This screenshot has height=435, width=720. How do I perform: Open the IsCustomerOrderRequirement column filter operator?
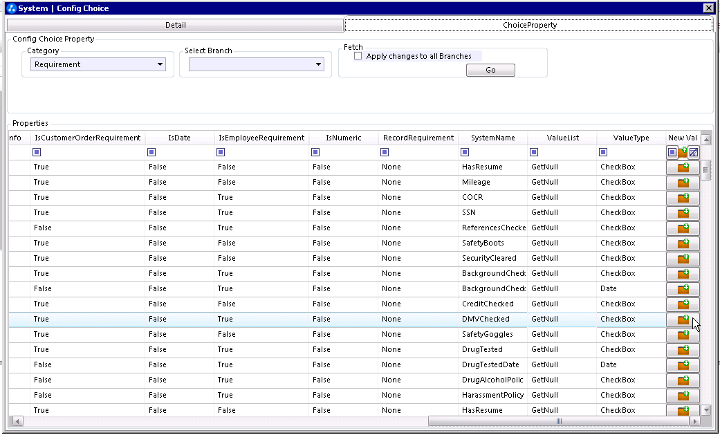pos(37,152)
